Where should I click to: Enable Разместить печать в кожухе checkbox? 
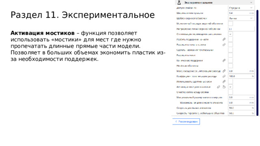230,45
